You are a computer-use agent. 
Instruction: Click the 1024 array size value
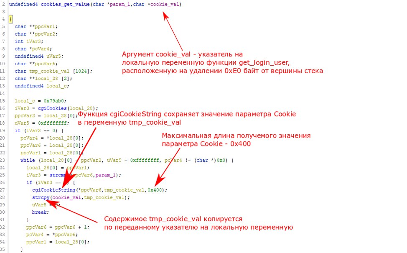(81, 71)
